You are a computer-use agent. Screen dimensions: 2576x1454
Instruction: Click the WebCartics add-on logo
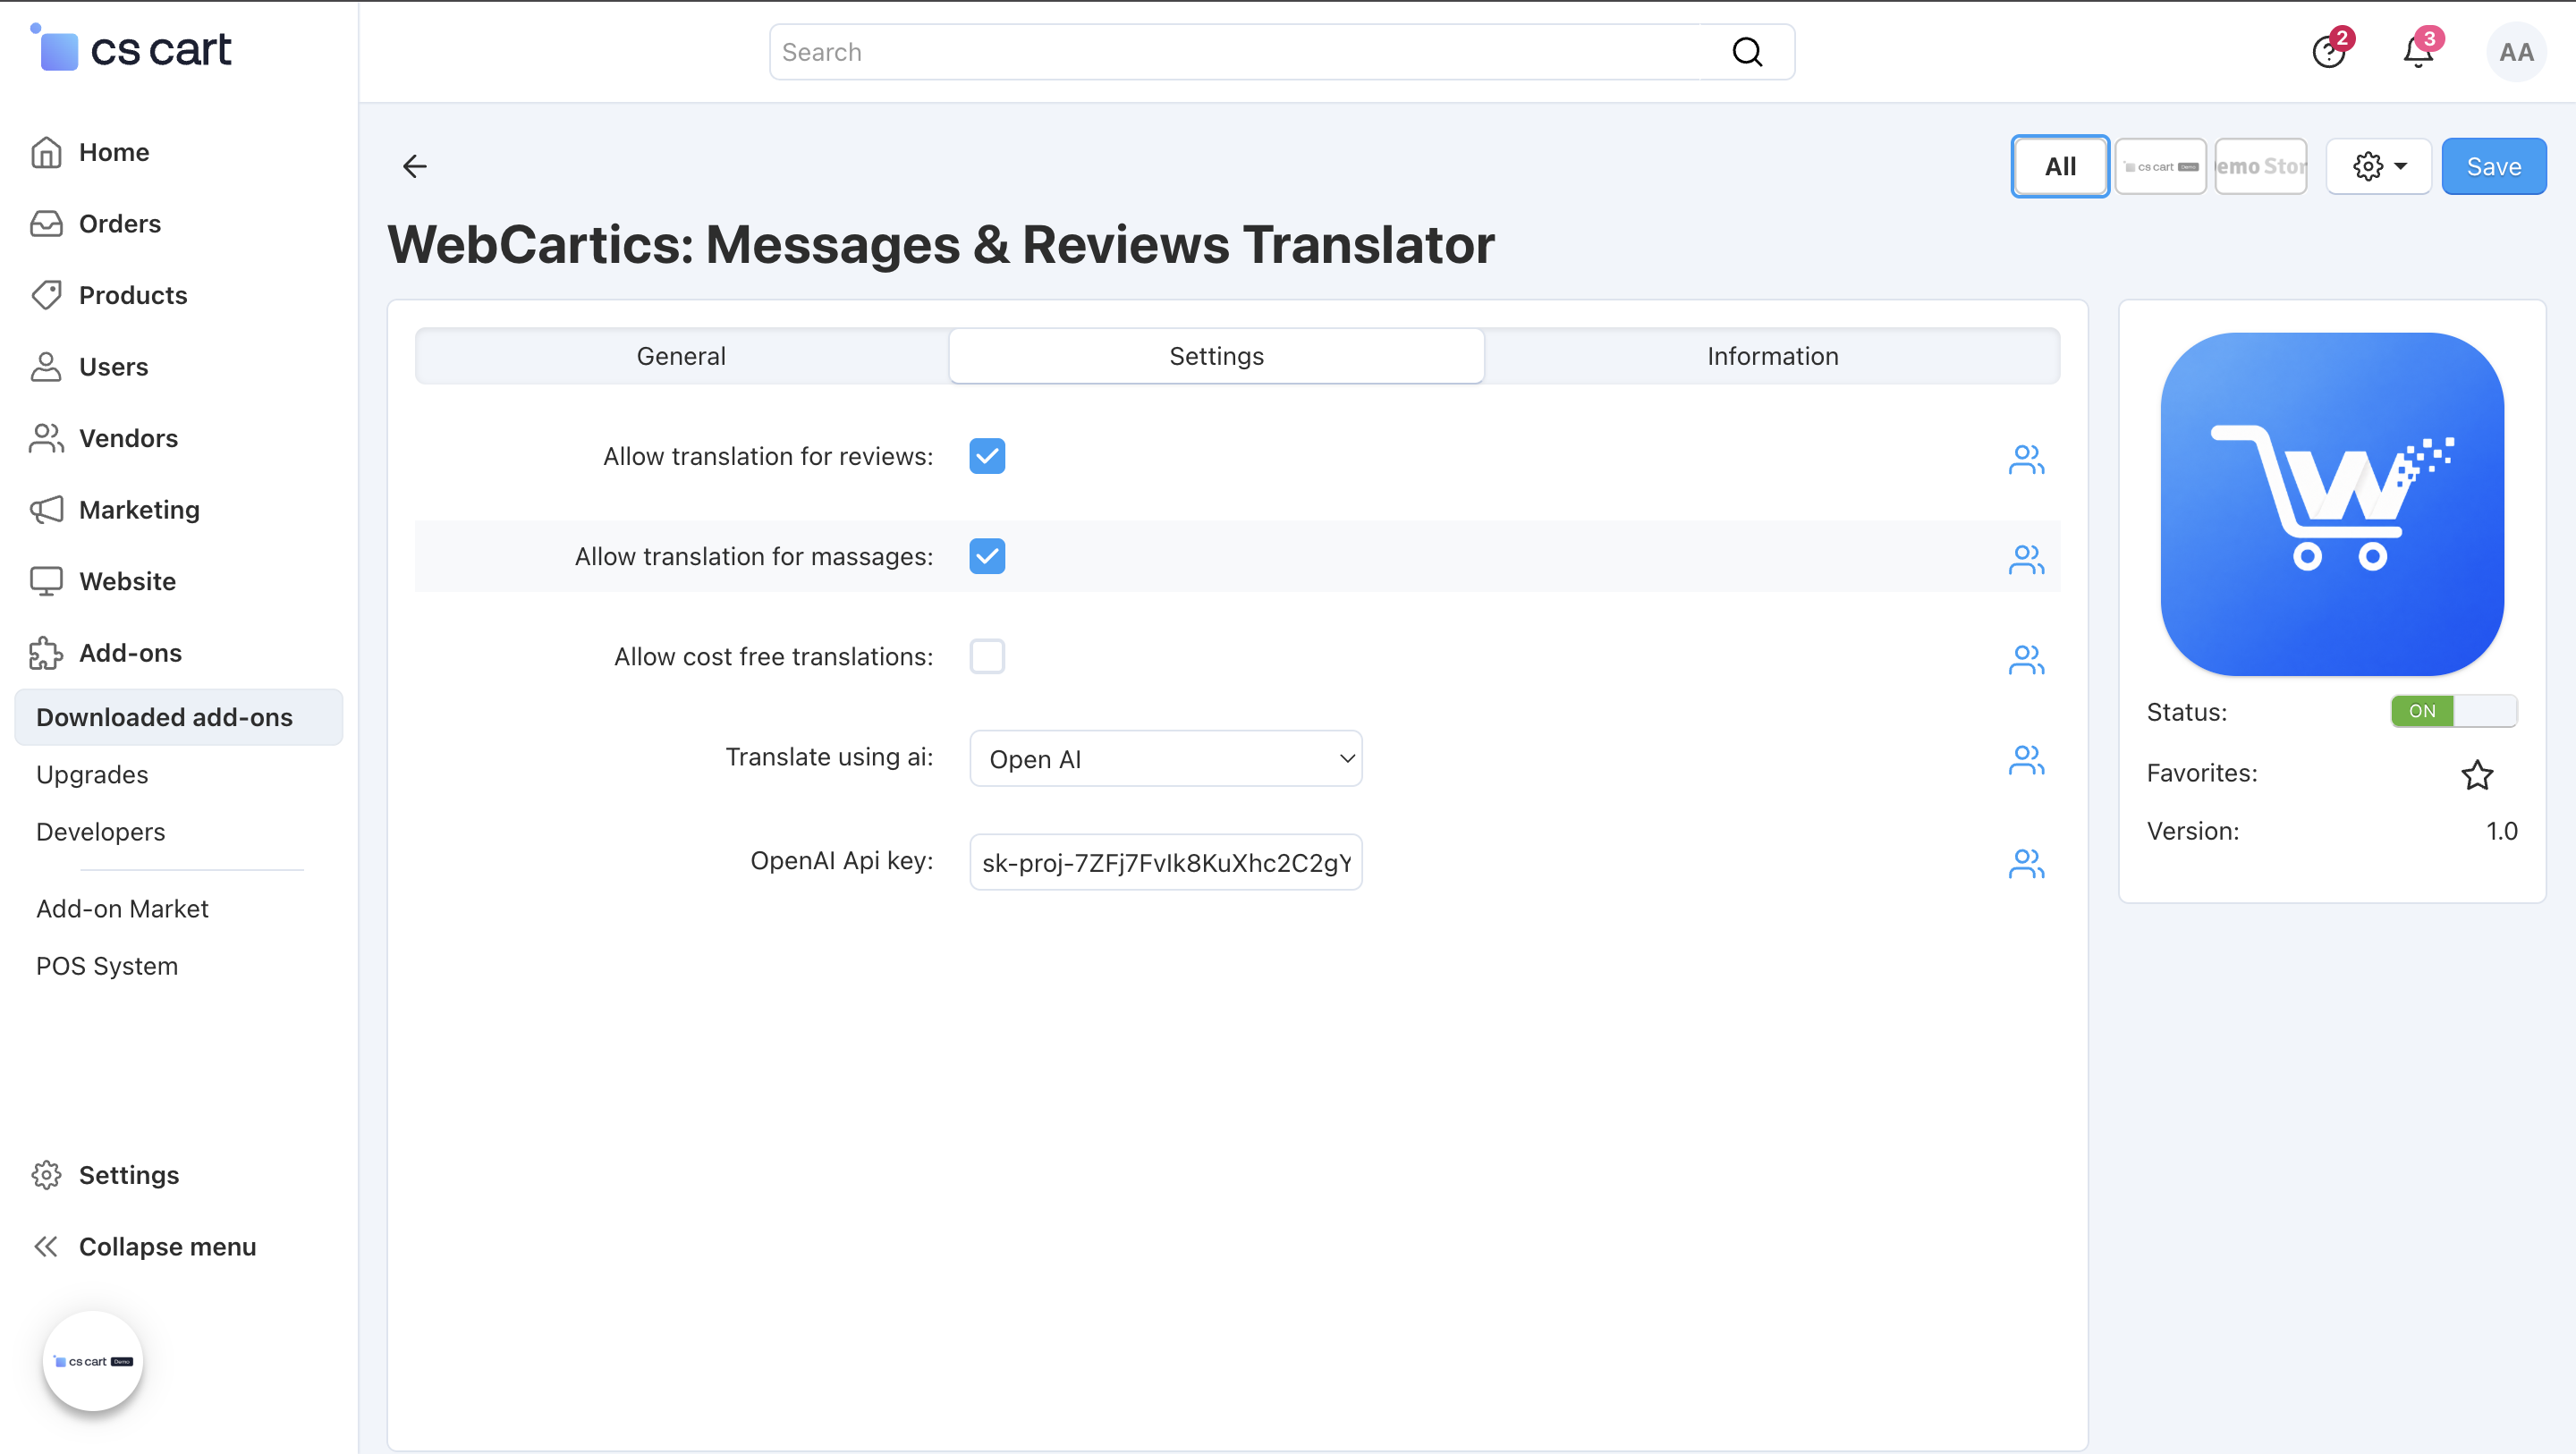[2332, 504]
